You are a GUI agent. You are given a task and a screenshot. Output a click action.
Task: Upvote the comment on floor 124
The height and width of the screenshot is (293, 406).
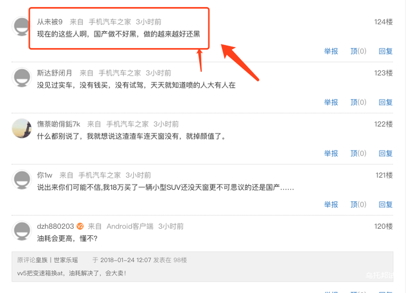coord(358,51)
